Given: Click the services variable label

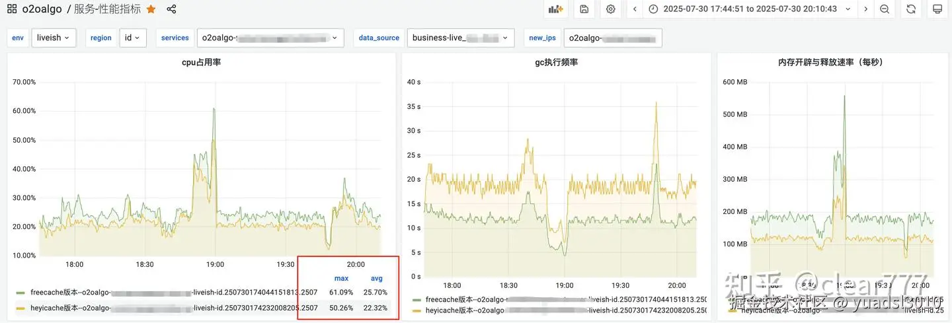Looking at the screenshot, I should tap(175, 38).
